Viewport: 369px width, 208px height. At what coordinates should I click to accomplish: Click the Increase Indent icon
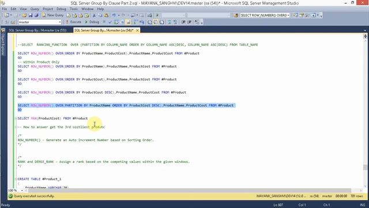[x=190, y=22]
